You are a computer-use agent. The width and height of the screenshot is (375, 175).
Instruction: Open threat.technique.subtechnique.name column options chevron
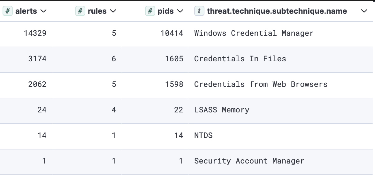pos(364,11)
